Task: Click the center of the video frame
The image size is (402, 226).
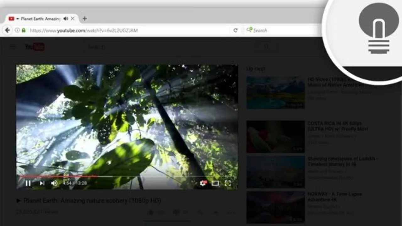Action: (x=127, y=127)
